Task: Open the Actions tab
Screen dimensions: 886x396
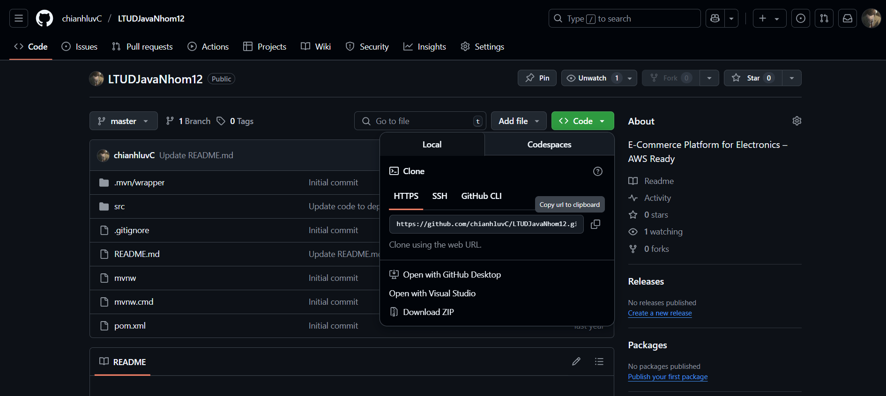Action: click(208, 47)
